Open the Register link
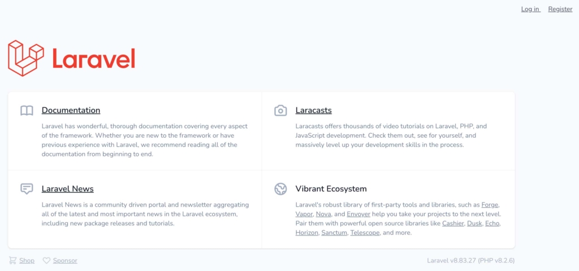This screenshot has height=271, width=579. 560,9
